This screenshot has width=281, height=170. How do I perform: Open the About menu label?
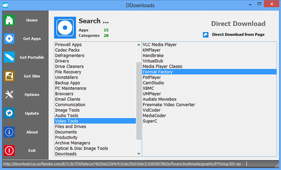[32, 132]
